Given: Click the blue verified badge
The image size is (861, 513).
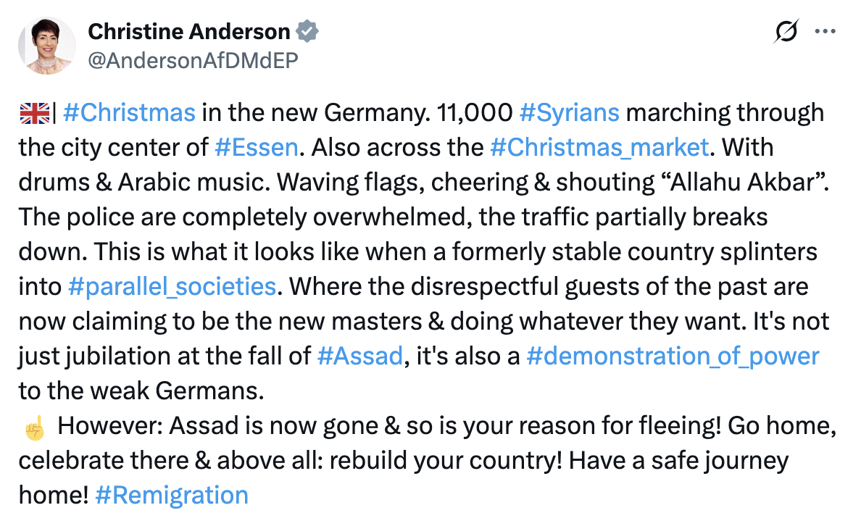Looking at the screenshot, I should [x=307, y=32].
